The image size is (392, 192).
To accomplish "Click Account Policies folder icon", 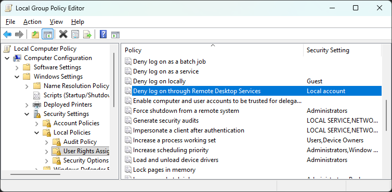I will [47, 123].
